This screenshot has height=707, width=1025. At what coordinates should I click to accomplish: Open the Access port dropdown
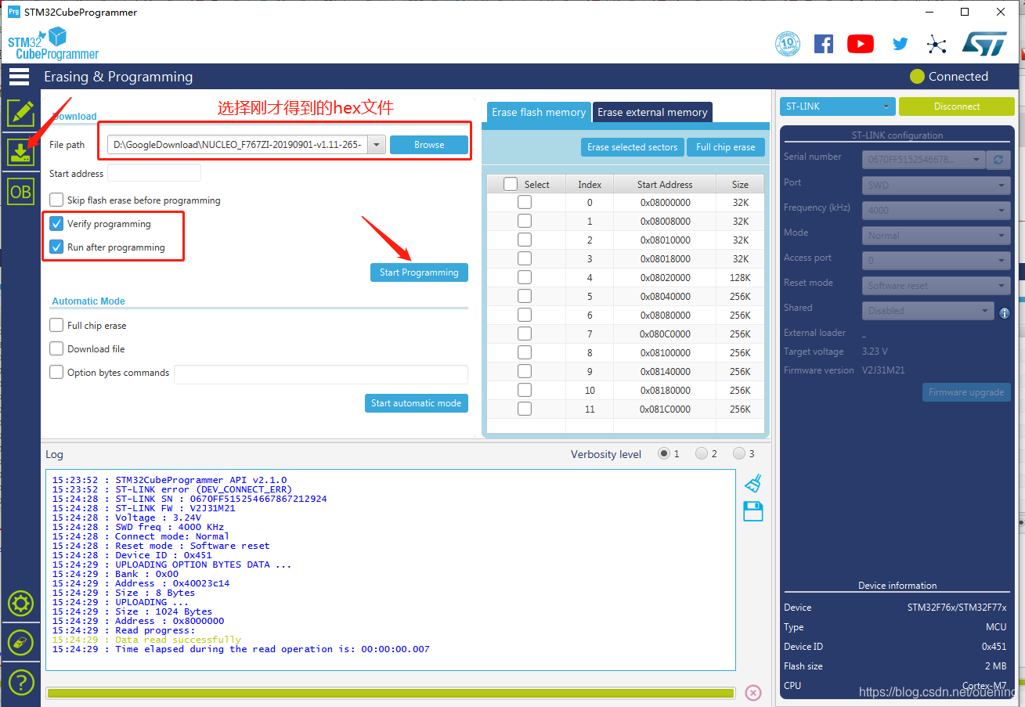pos(937,261)
